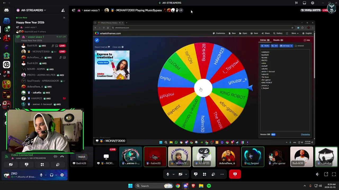This screenshot has height=190, width=339.
Task: Switch to the Results tab
Action: 278,40
